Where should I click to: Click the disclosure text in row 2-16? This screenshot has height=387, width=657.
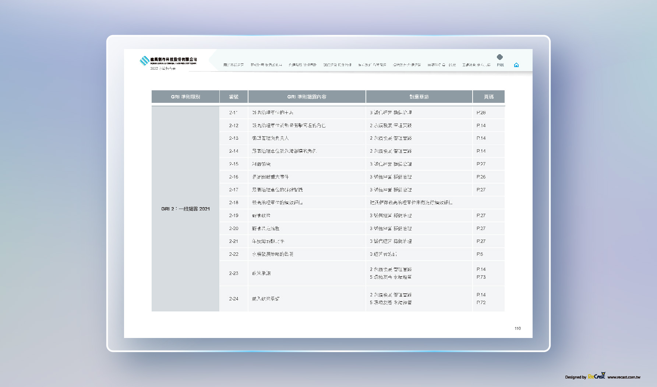[270, 177]
